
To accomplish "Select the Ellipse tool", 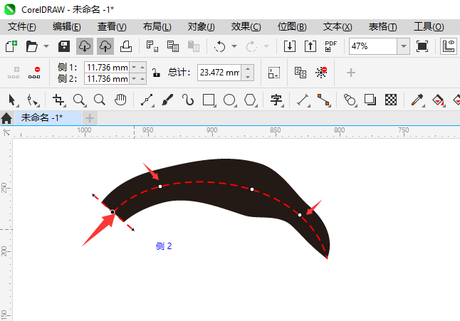I will pyautogui.click(x=230, y=100).
